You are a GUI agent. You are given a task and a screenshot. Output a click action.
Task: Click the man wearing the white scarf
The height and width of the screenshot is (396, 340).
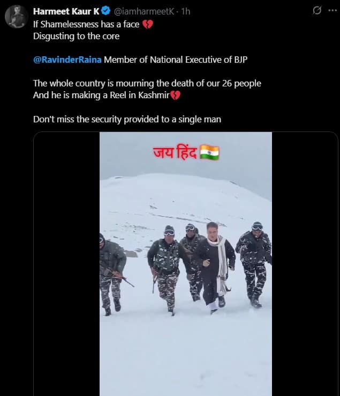click(215, 268)
